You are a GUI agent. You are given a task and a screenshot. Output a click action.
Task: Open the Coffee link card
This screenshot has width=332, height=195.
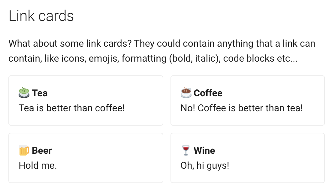(247, 100)
